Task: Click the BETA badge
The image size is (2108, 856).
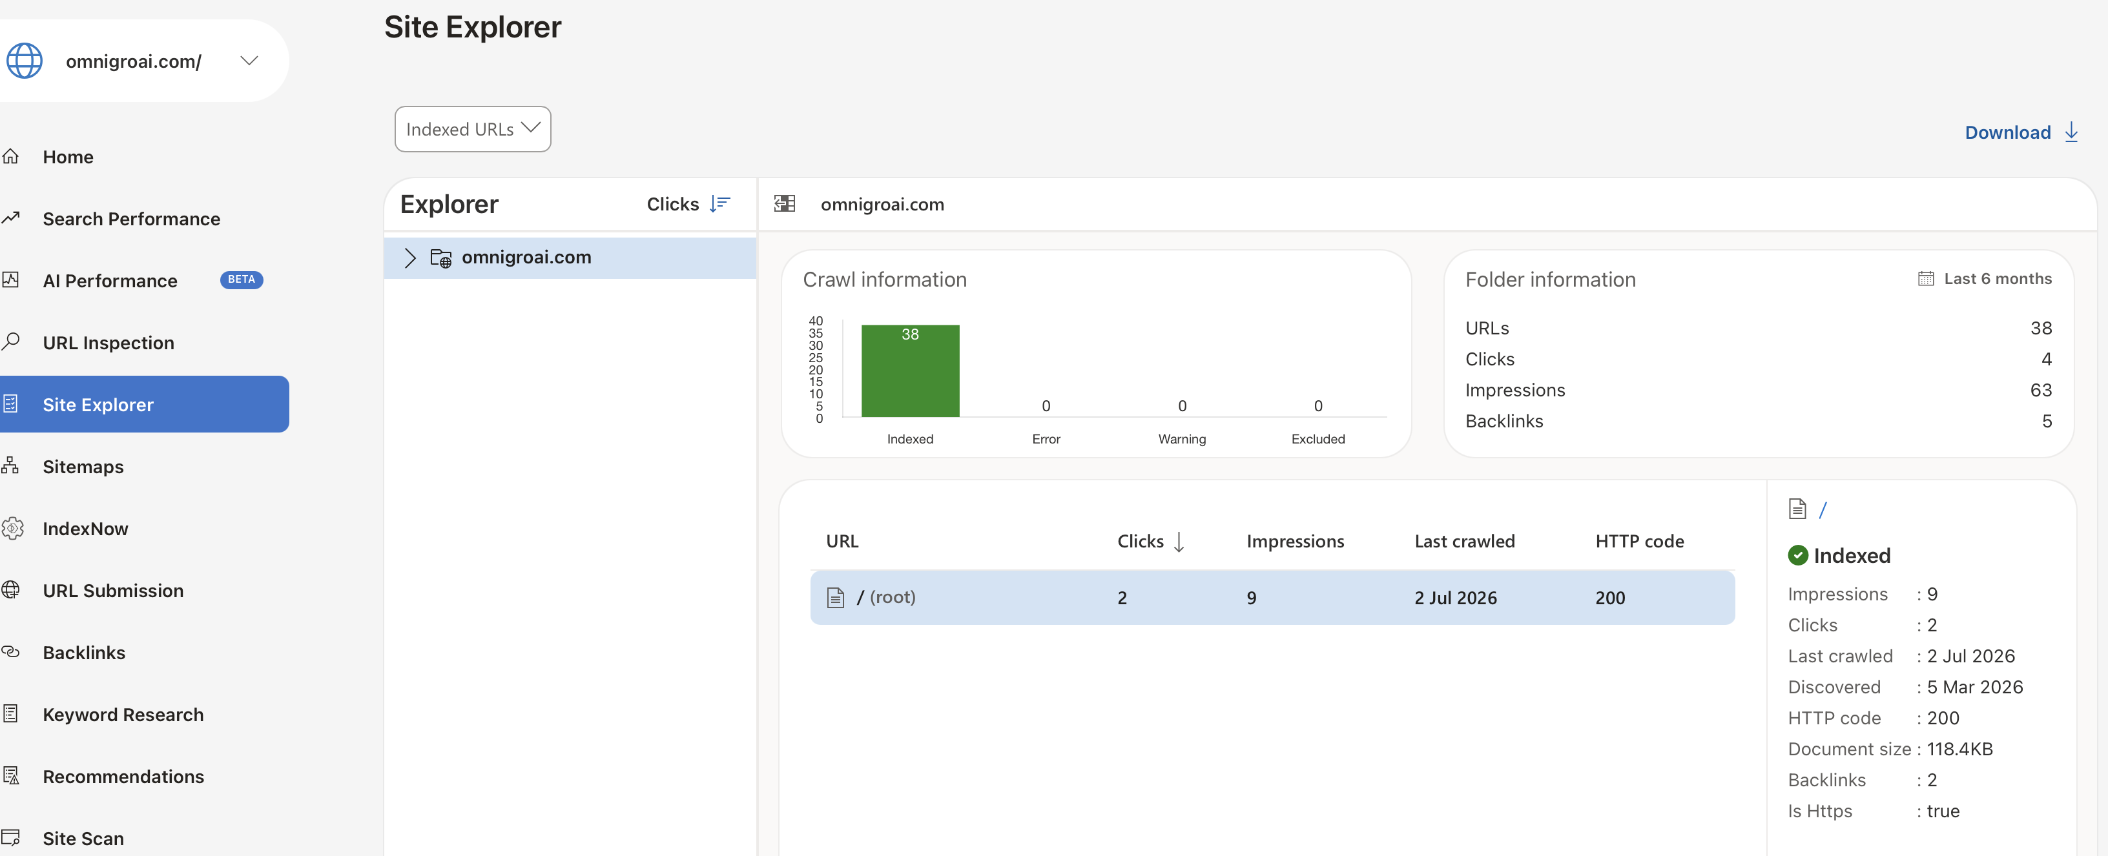Action: (x=242, y=280)
